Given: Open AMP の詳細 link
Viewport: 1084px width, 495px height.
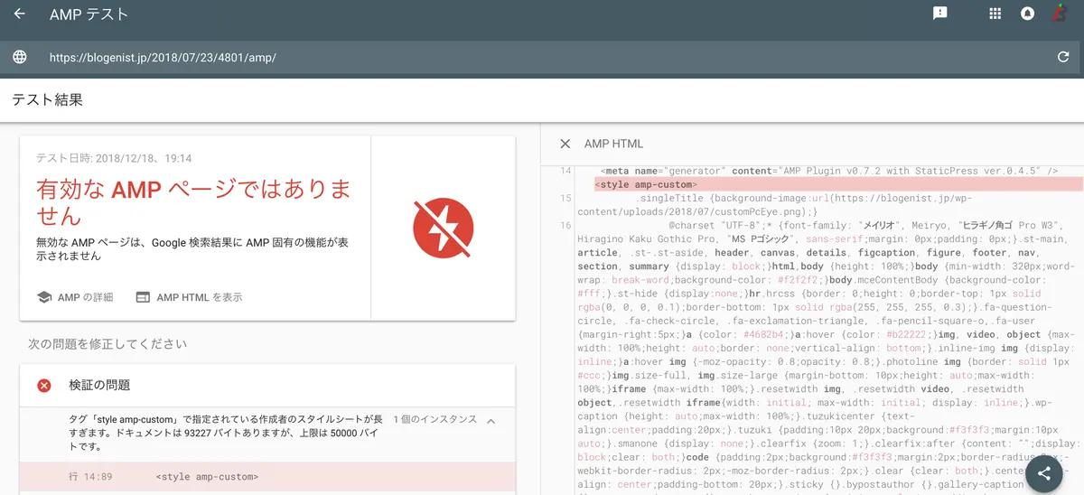Looking at the screenshot, I should tap(75, 297).
